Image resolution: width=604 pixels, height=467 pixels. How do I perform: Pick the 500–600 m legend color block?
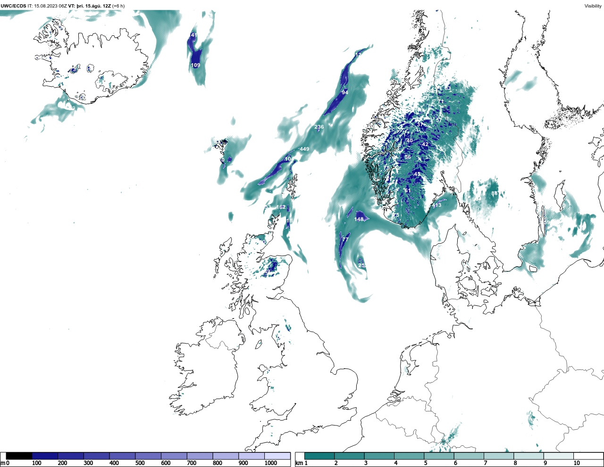[x=148, y=456]
